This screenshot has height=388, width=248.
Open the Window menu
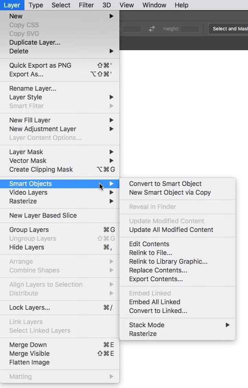154,5
